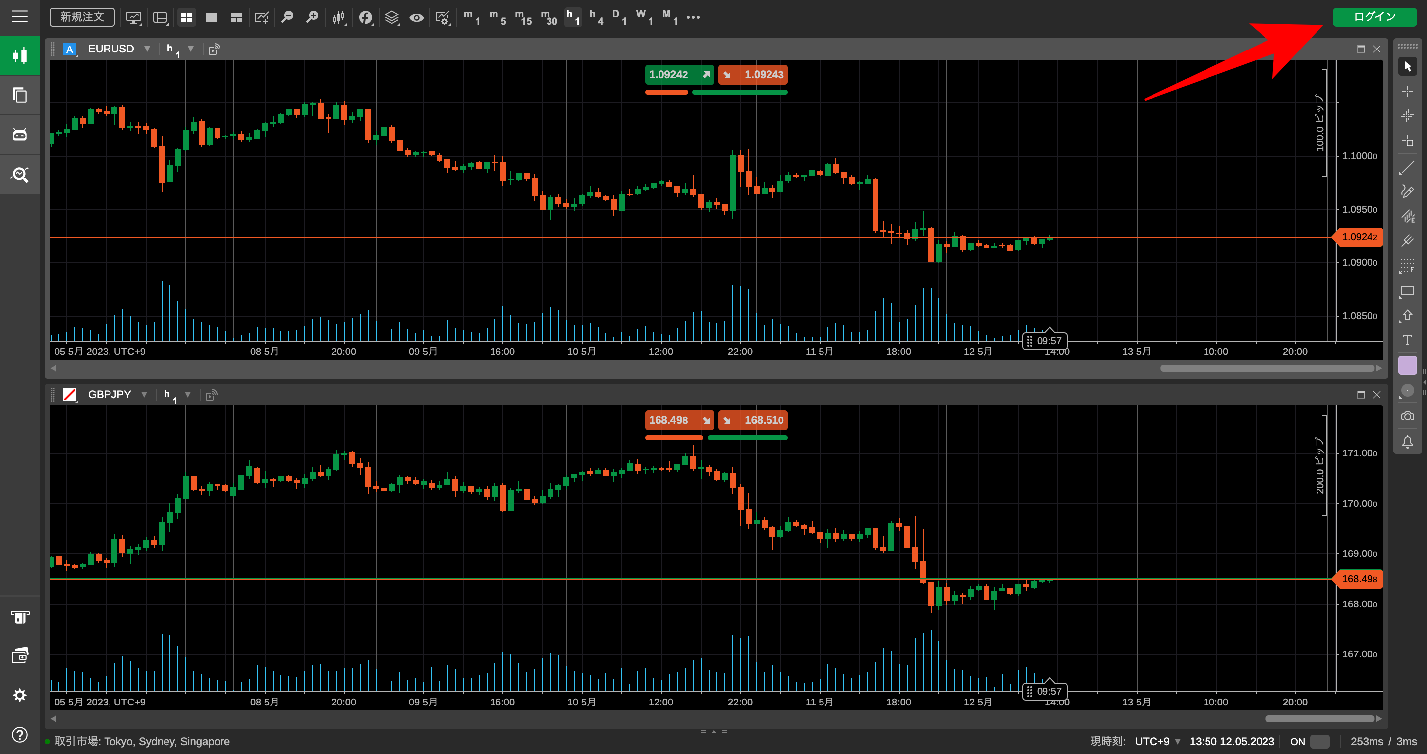Open price alert bell icon
The height and width of the screenshot is (754, 1427).
[x=1407, y=442]
